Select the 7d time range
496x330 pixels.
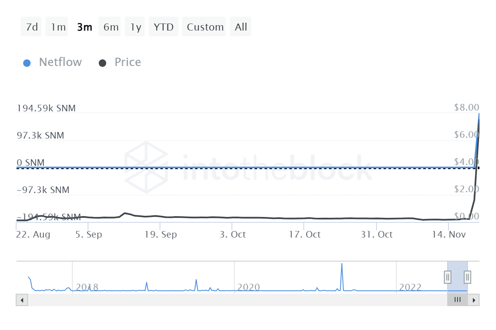coord(31,26)
